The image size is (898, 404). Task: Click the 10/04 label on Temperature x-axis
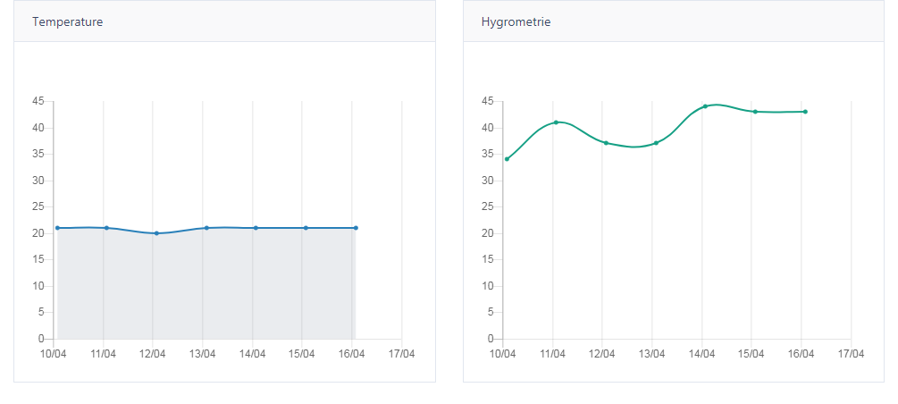tap(54, 354)
